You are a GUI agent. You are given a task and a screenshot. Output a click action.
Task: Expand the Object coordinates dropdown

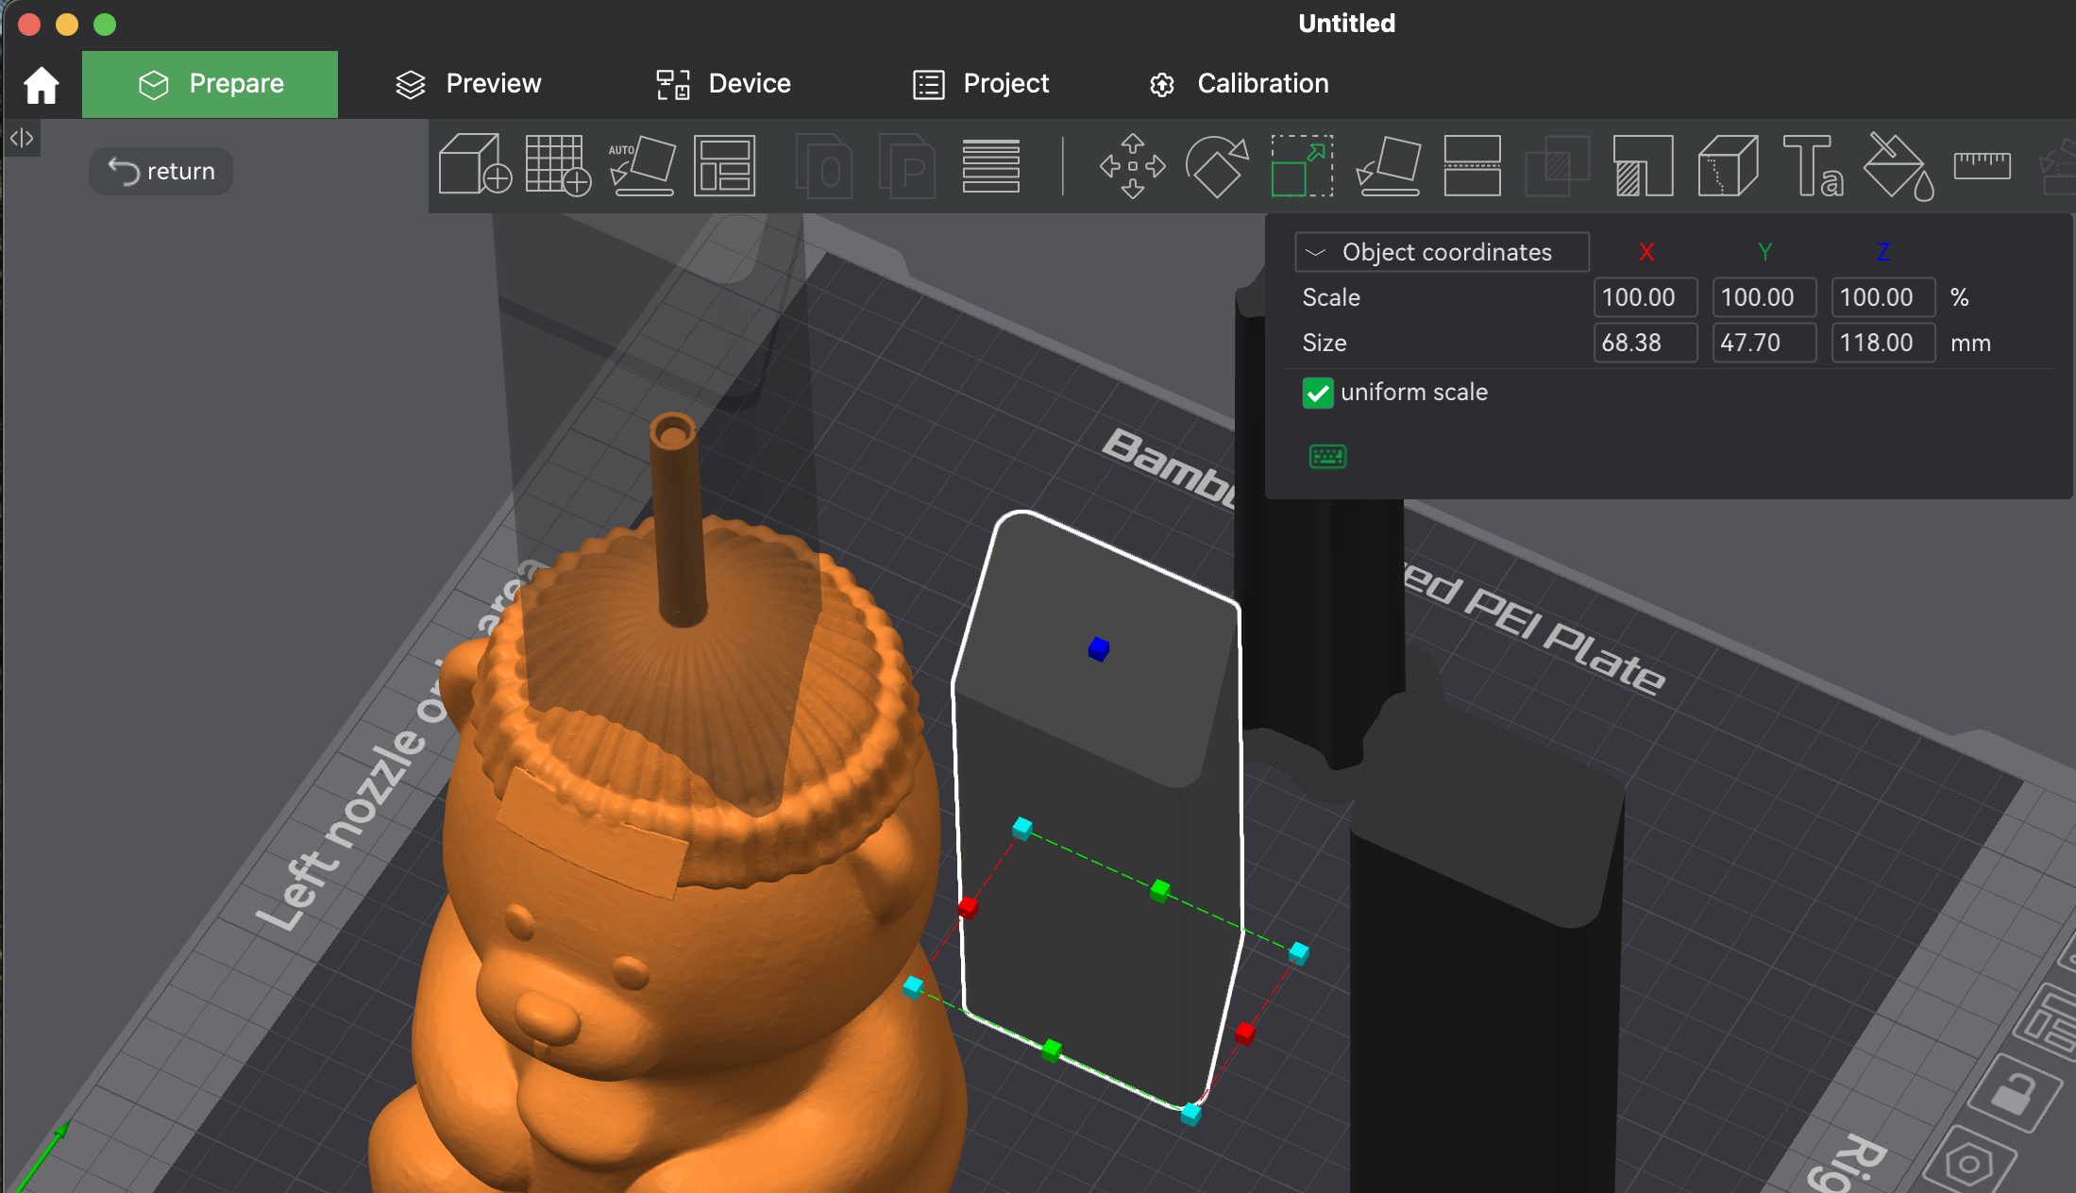tap(1442, 252)
